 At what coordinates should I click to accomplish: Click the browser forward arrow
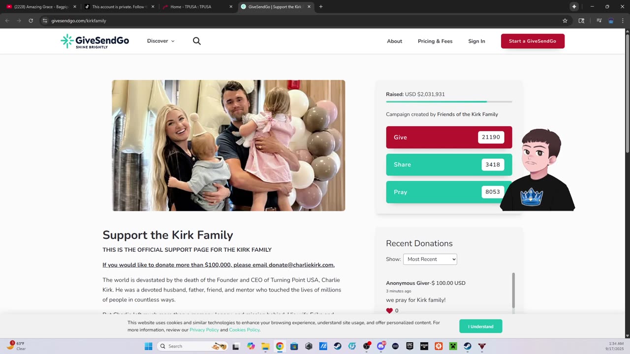click(19, 21)
